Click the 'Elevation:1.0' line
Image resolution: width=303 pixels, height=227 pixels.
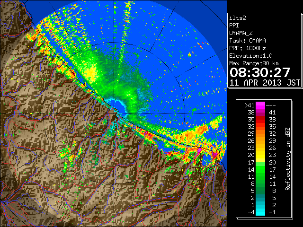[x=251, y=56]
